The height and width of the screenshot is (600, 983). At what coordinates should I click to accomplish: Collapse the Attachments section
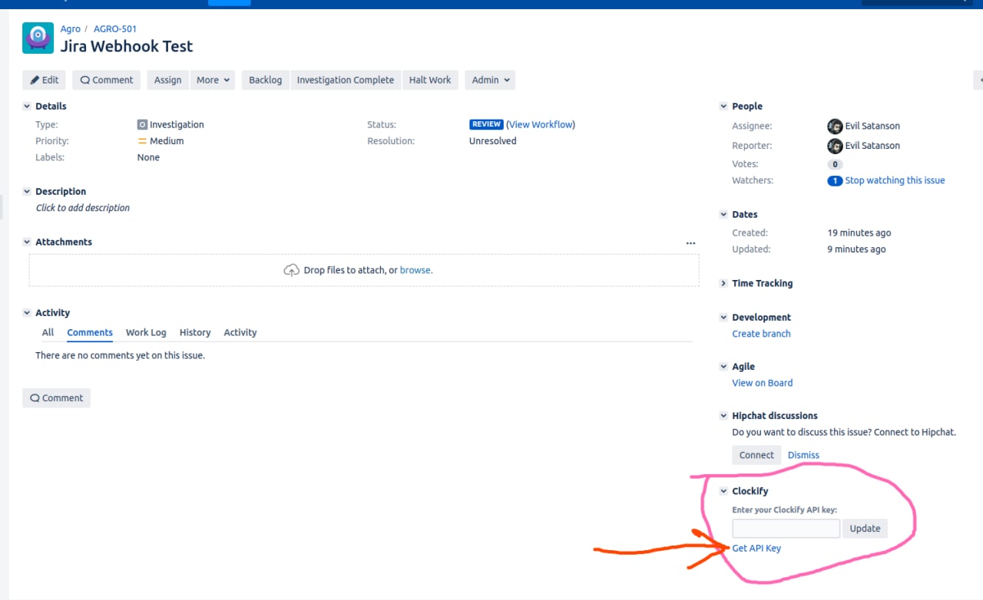(x=27, y=242)
